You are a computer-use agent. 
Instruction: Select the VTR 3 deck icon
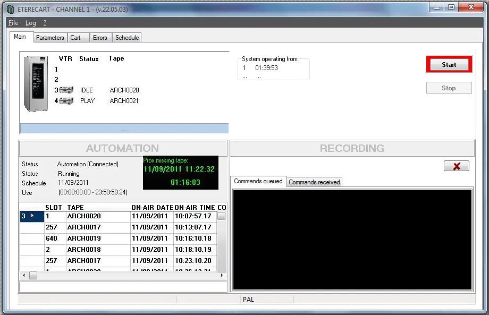pos(67,90)
